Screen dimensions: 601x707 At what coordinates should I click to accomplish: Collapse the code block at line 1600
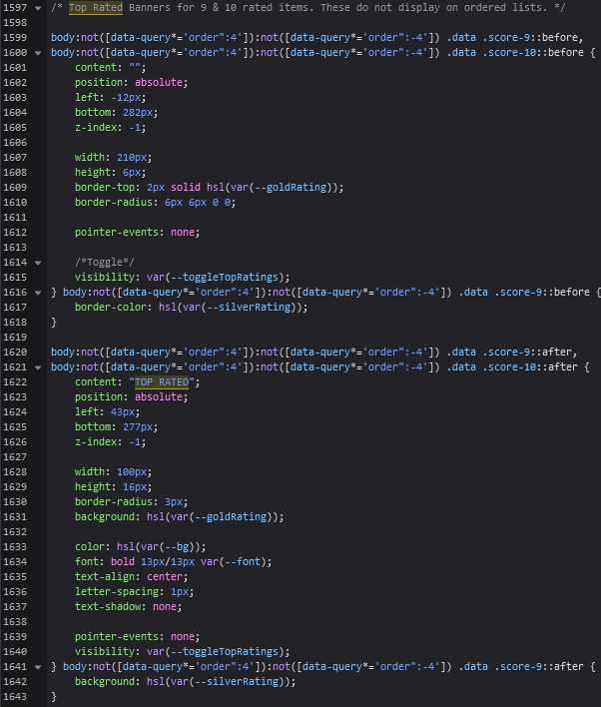(38, 51)
